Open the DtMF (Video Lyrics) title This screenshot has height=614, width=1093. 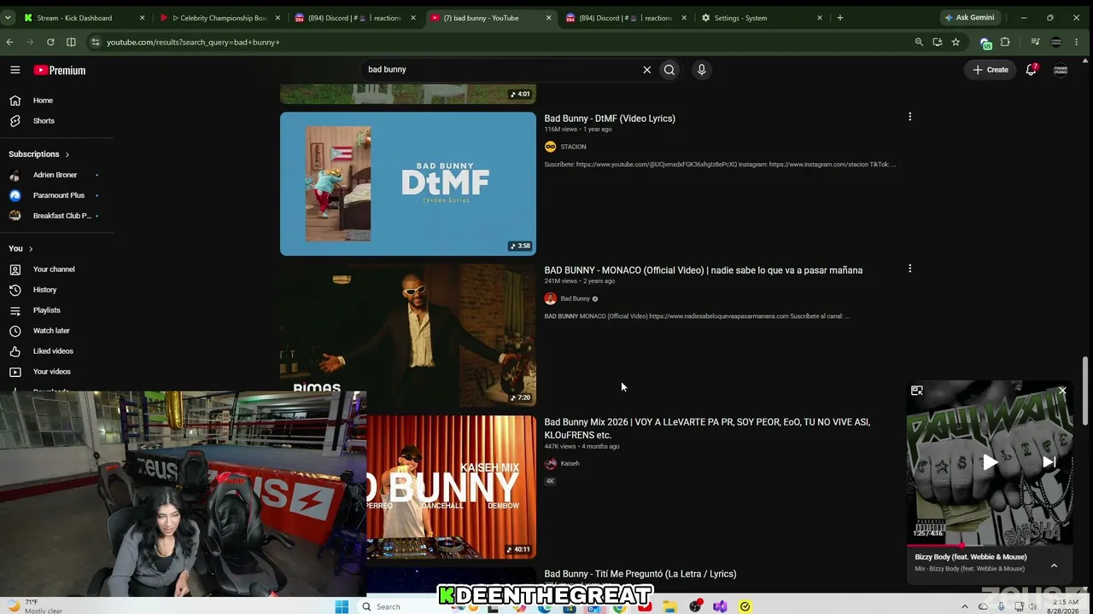tap(610, 119)
